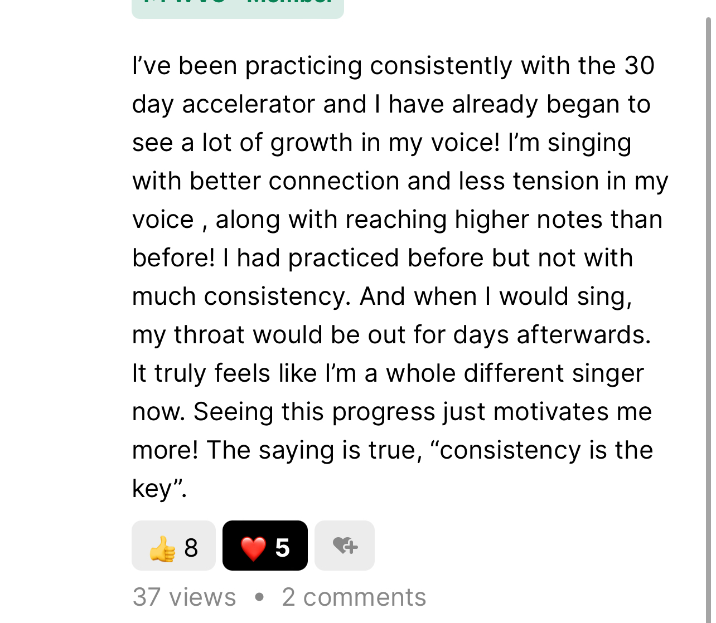This screenshot has height=623, width=716.
Task: Click the opening words "I've been practicing"
Action: 248,66
